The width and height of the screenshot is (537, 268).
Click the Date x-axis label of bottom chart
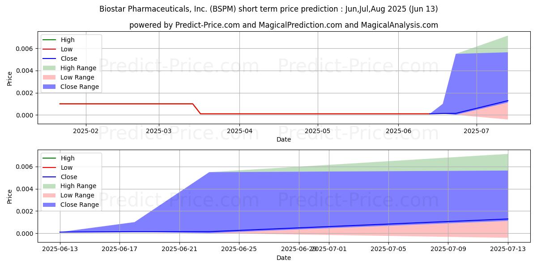point(284,258)
